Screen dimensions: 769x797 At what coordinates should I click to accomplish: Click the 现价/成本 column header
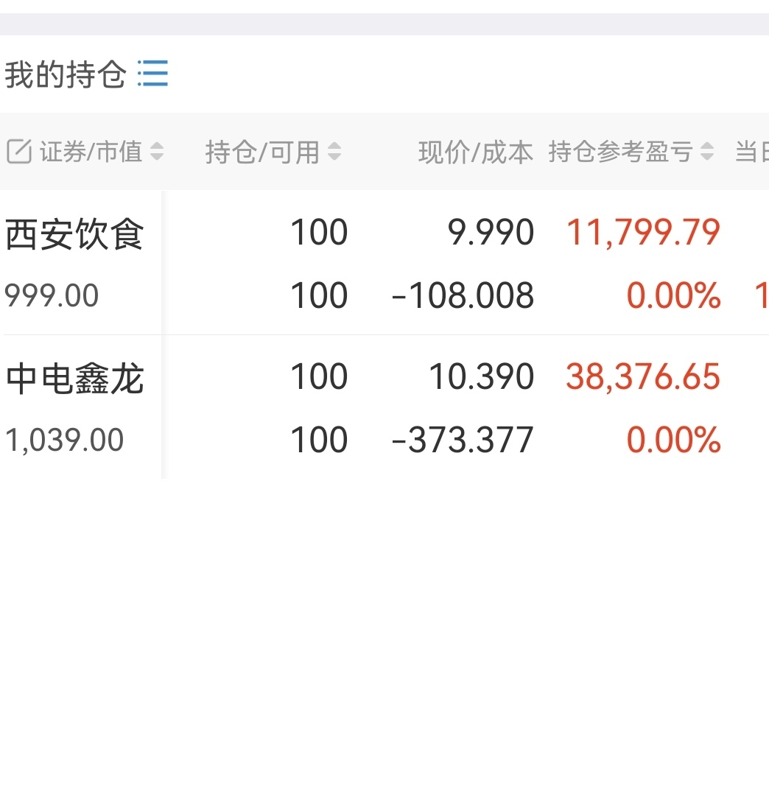click(475, 152)
